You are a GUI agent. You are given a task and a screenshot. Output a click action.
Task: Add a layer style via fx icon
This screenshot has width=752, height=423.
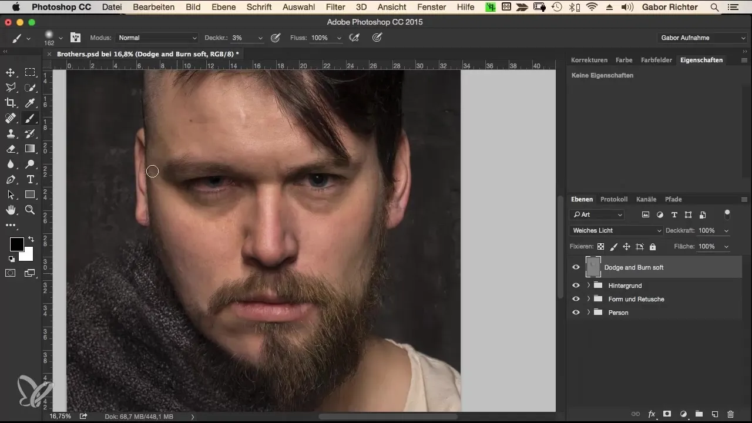click(x=652, y=414)
